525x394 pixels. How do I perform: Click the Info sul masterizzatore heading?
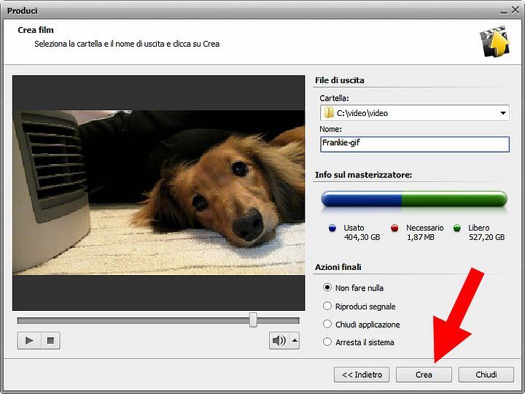[x=363, y=175]
